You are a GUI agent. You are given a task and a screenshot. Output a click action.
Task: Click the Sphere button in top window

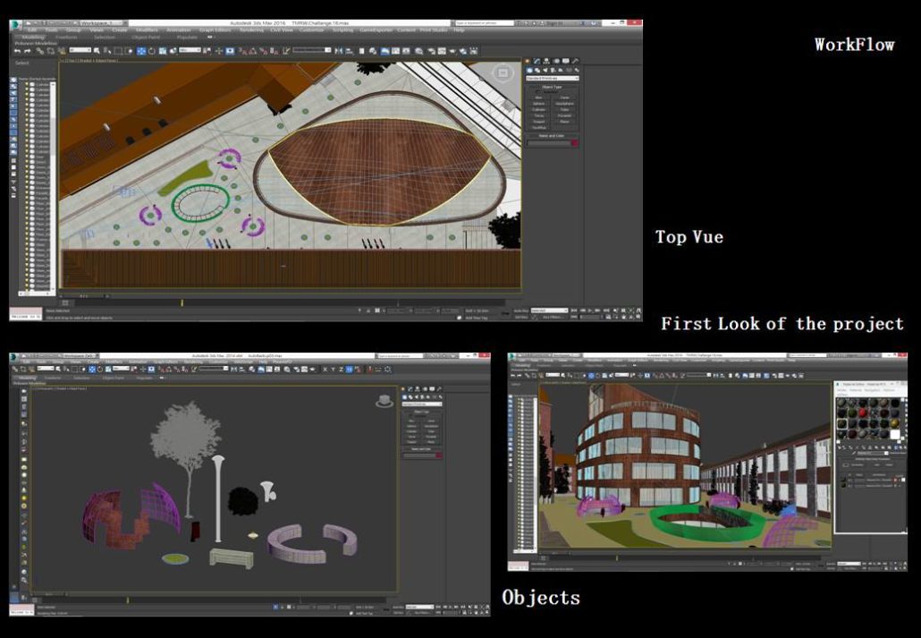(x=539, y=104)
